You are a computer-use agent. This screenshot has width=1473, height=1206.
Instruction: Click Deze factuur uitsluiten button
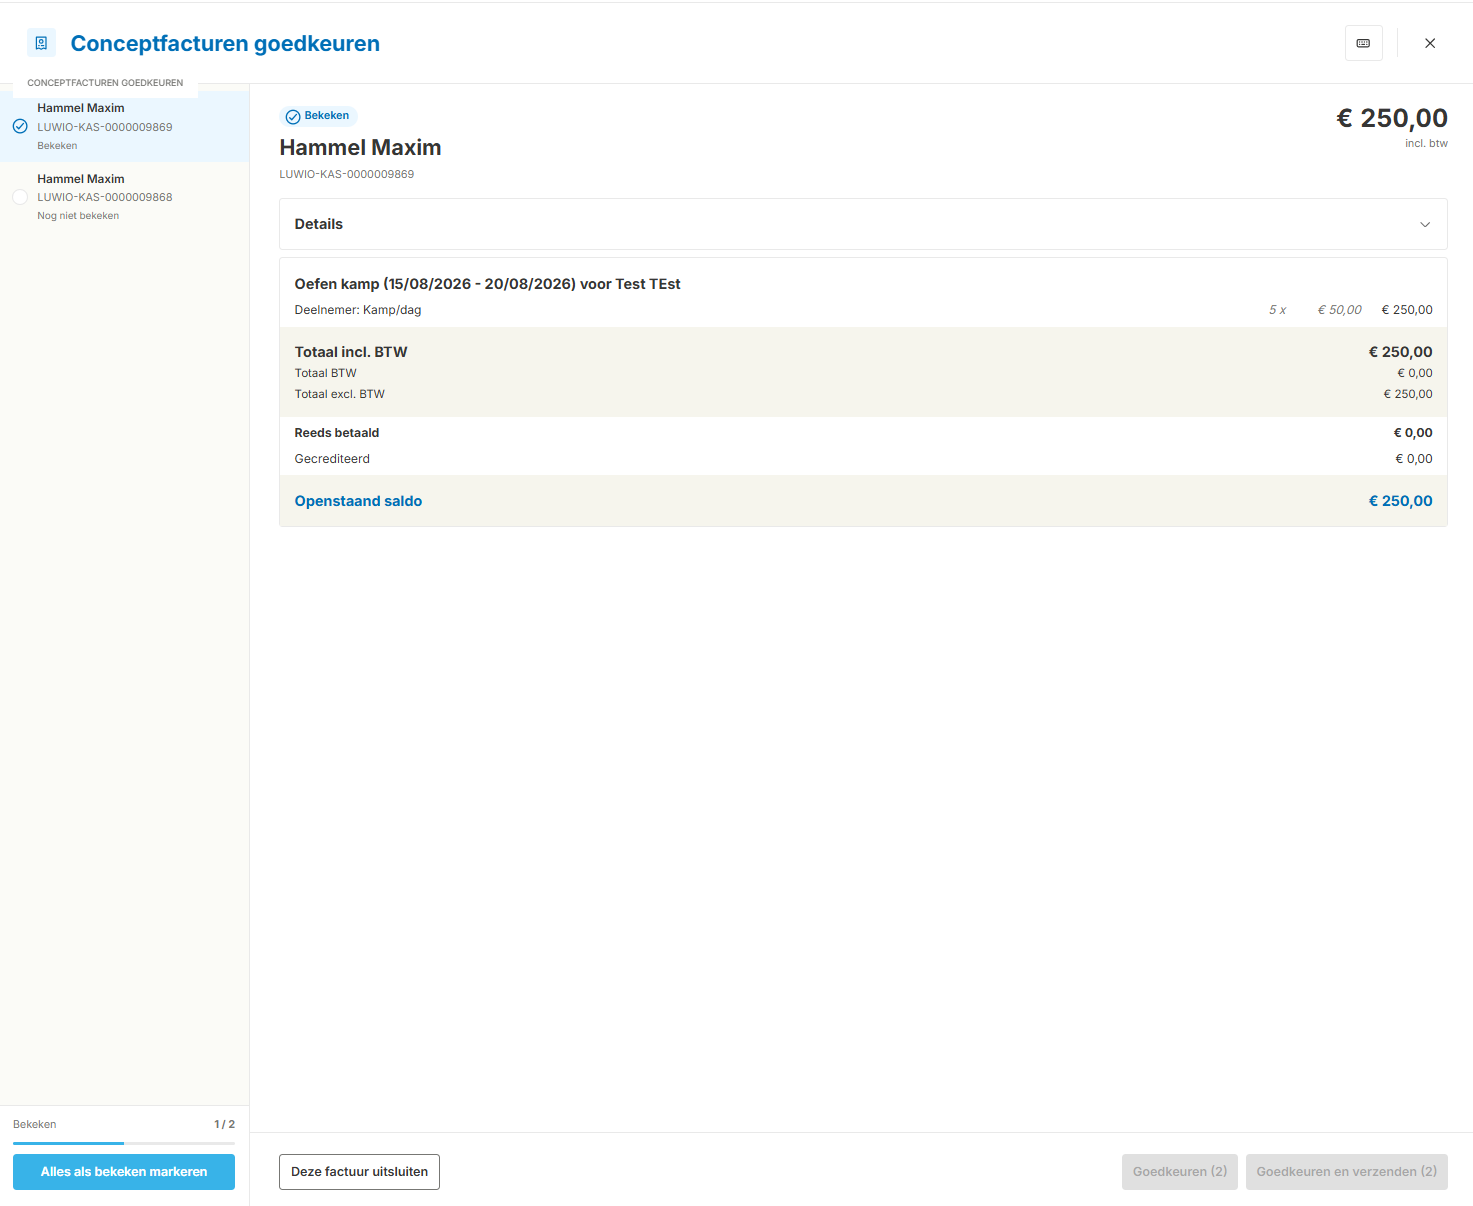[x=359, y=1172]
